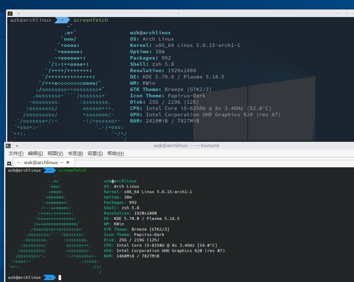Open the 文件(F) menu in Konsole
This screenshot has width=354, height=282.
[16, 153]
